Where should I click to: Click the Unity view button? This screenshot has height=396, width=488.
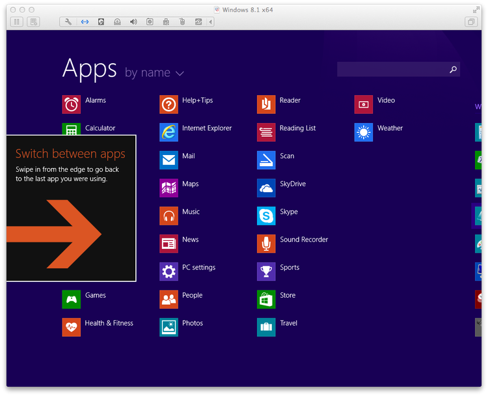click(471, 21)
